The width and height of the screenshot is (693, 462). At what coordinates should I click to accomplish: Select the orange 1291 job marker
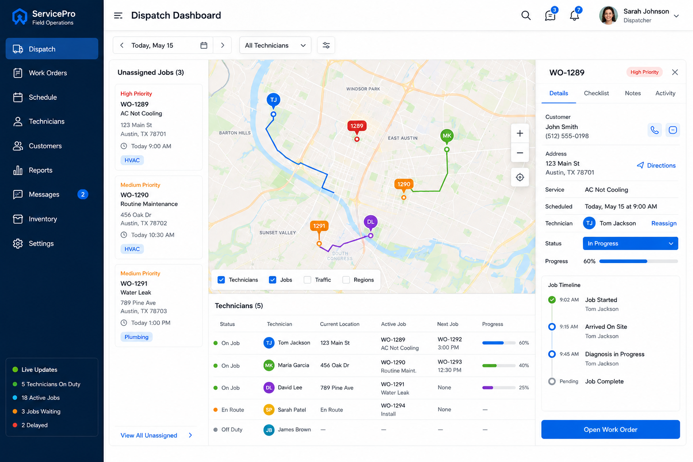pos(319,226)
